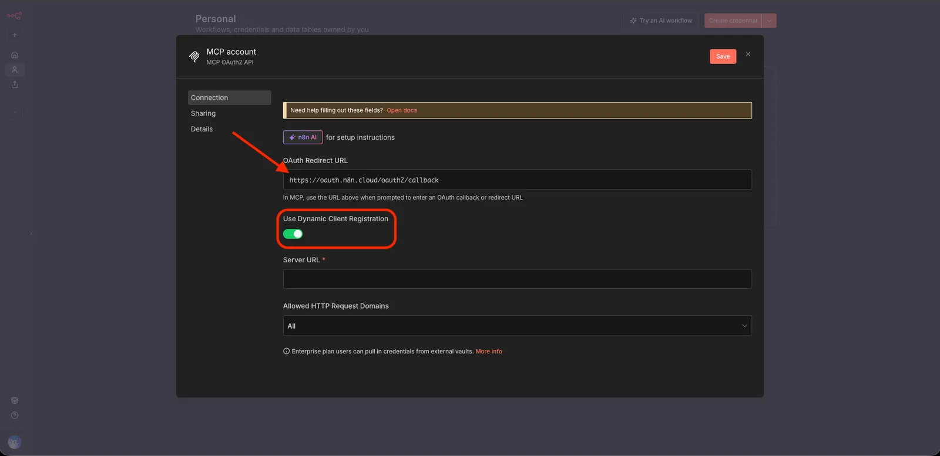Click the Create credential button
The width and height of the screenshot is (940, 456).
[733, 21]
